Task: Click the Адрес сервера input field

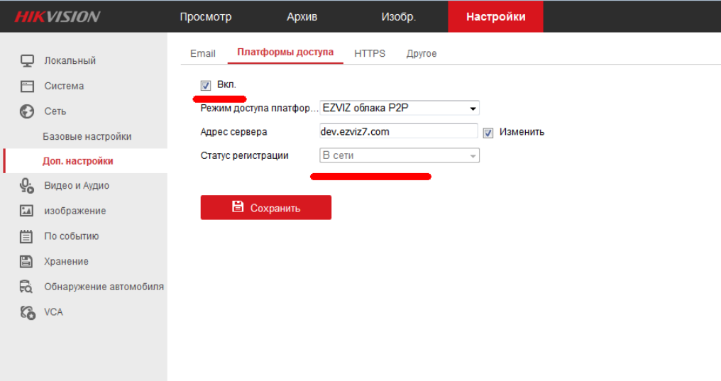Action: click(x=398, y=132)
